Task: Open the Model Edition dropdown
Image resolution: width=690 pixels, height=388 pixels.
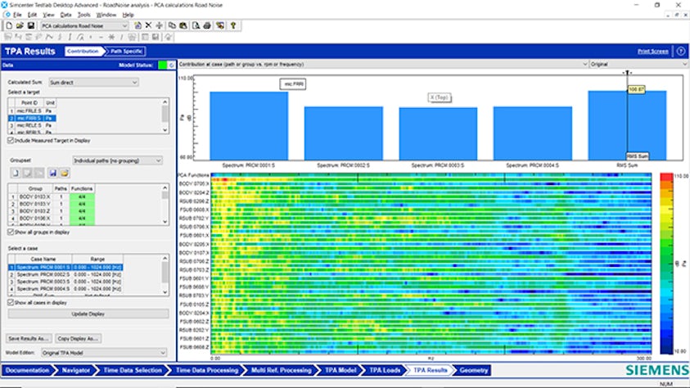Action: [104, 353]
